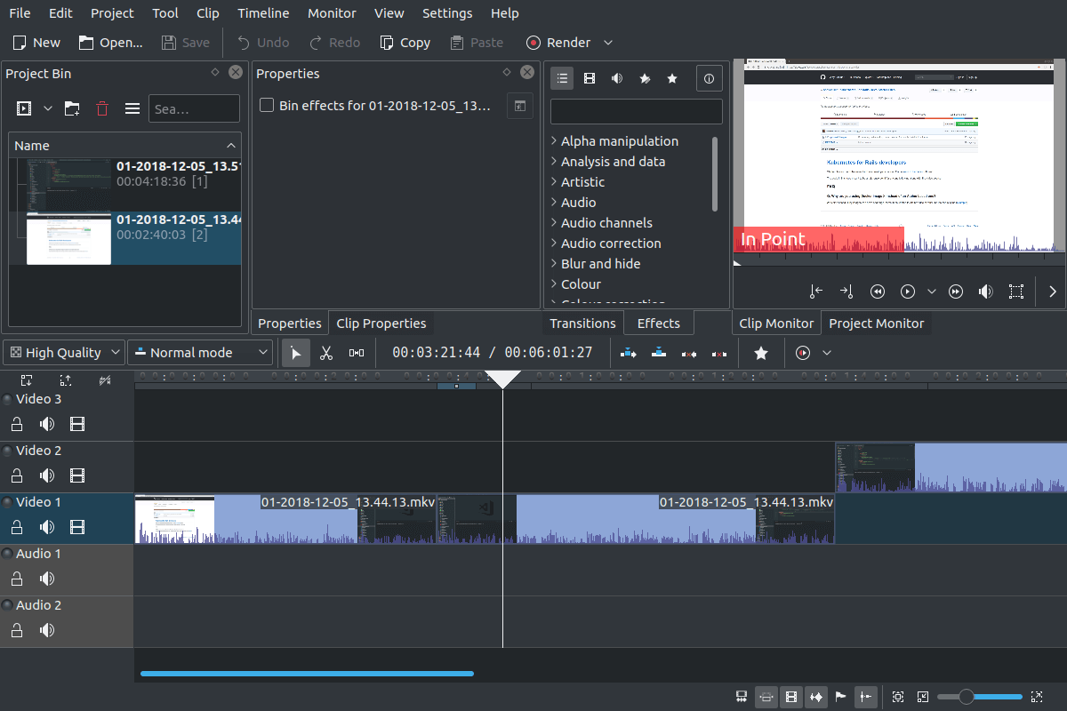
Task: Expand the Alpha manipulation effects category
Action: point(554,141)
